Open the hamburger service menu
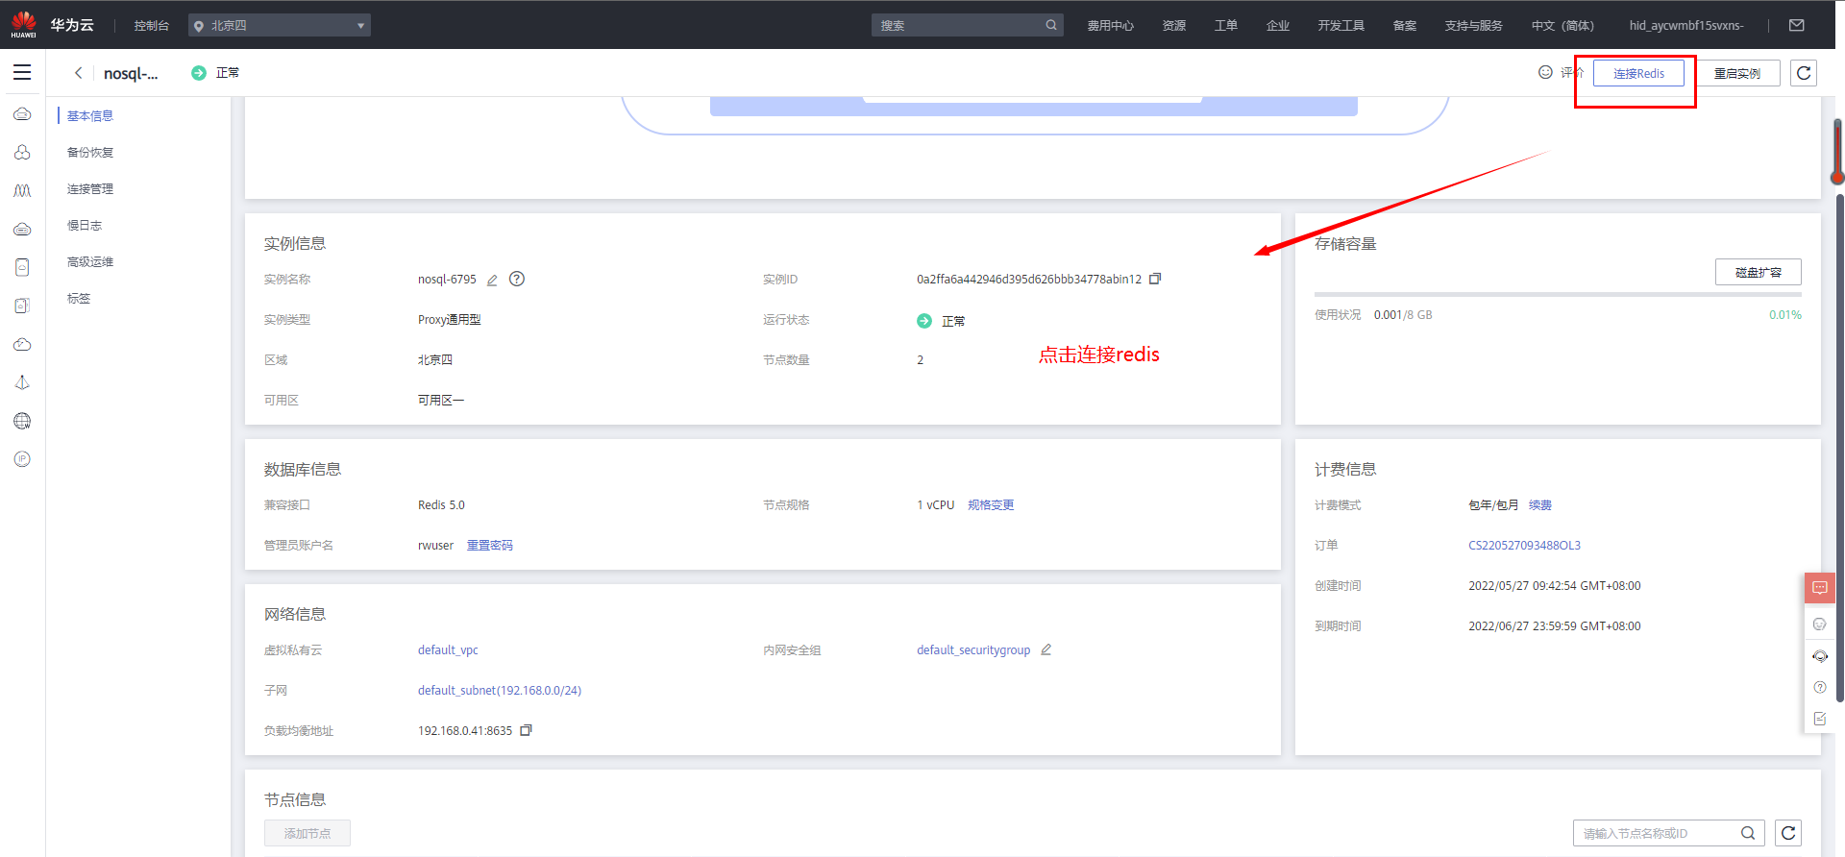The height and width of the screenshot is (857, 1845). [x=22, y=72]
